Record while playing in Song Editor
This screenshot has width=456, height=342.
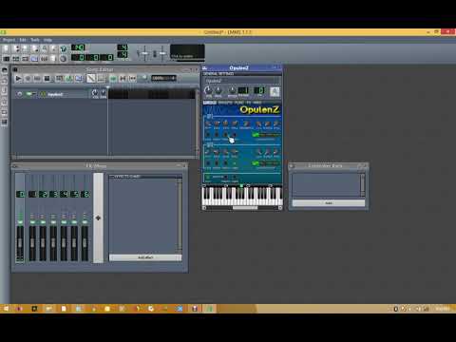point(37,78)
